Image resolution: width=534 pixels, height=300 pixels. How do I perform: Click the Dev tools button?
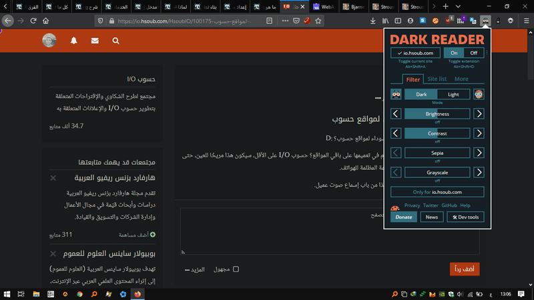click(465, 217)
